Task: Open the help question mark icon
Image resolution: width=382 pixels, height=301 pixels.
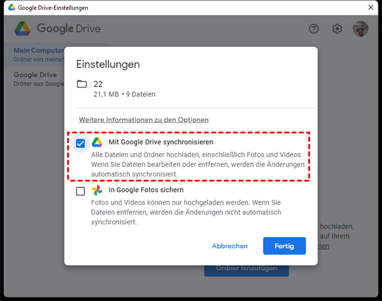Action: [x=314, y=29]
